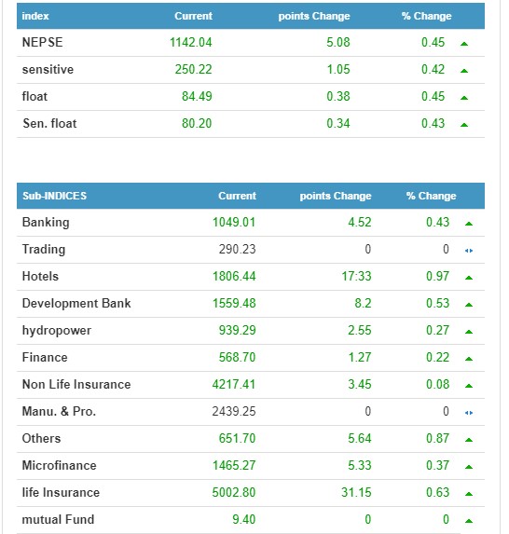
Task: Click the up arrow in the Sen. float row
Action: click(464, 125)
